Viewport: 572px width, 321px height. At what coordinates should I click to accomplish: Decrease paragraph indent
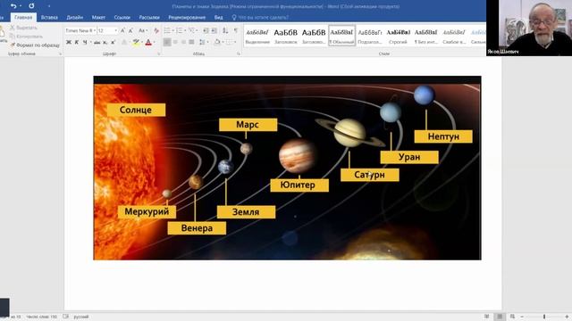pos(206,30)
